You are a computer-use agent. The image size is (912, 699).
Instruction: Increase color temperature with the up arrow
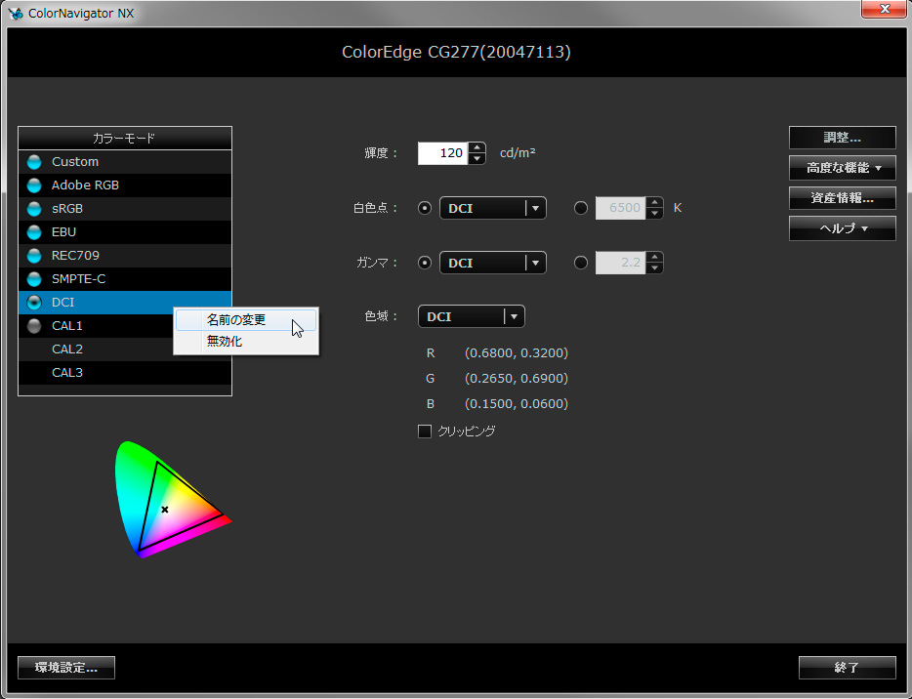[655, 202]
